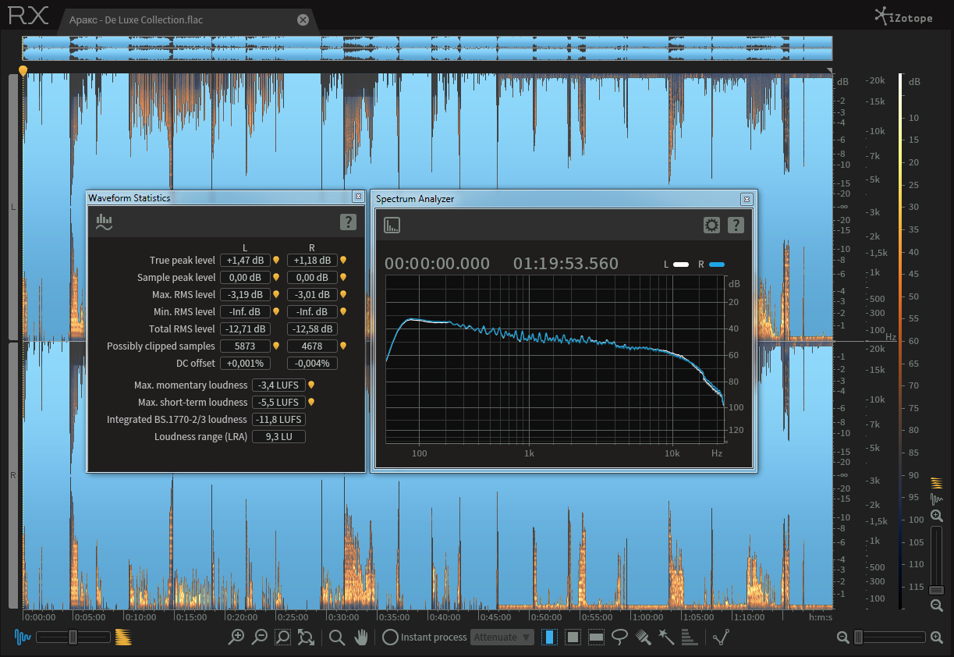
Task: Click the horizontal zoom out magnifier
Action: pos(260,637)
